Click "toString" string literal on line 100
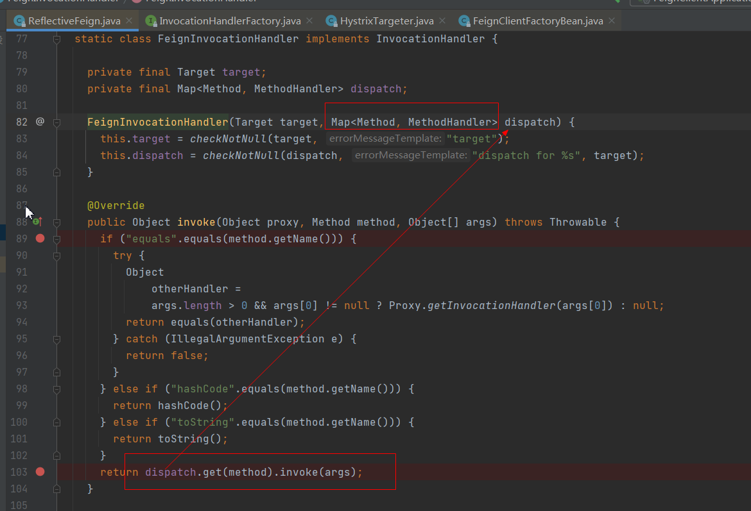The height and width of the screenshot is (511, 751). tap(203, 423)
